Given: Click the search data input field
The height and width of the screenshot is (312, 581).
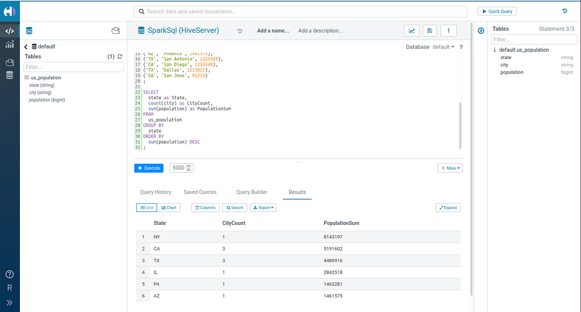Looking at the screenshot, I should pos(300,11).
